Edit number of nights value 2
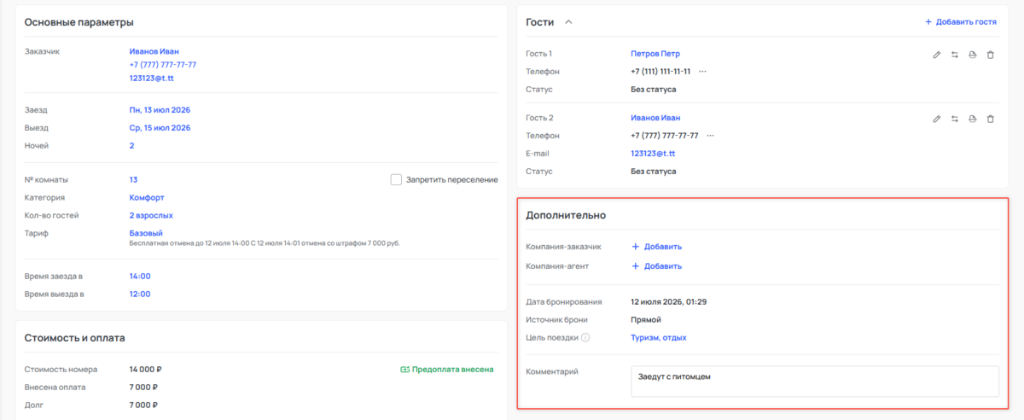Image resolution: width=1024 pixels, height=420 pixels. tap(132, 146)
